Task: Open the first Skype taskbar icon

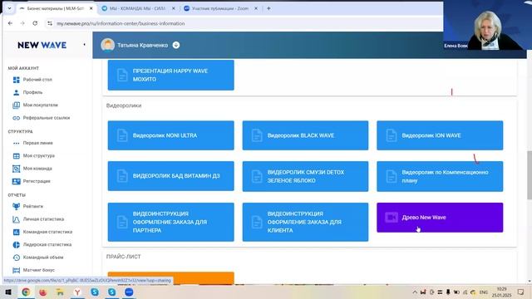Action: click(95, 292)
